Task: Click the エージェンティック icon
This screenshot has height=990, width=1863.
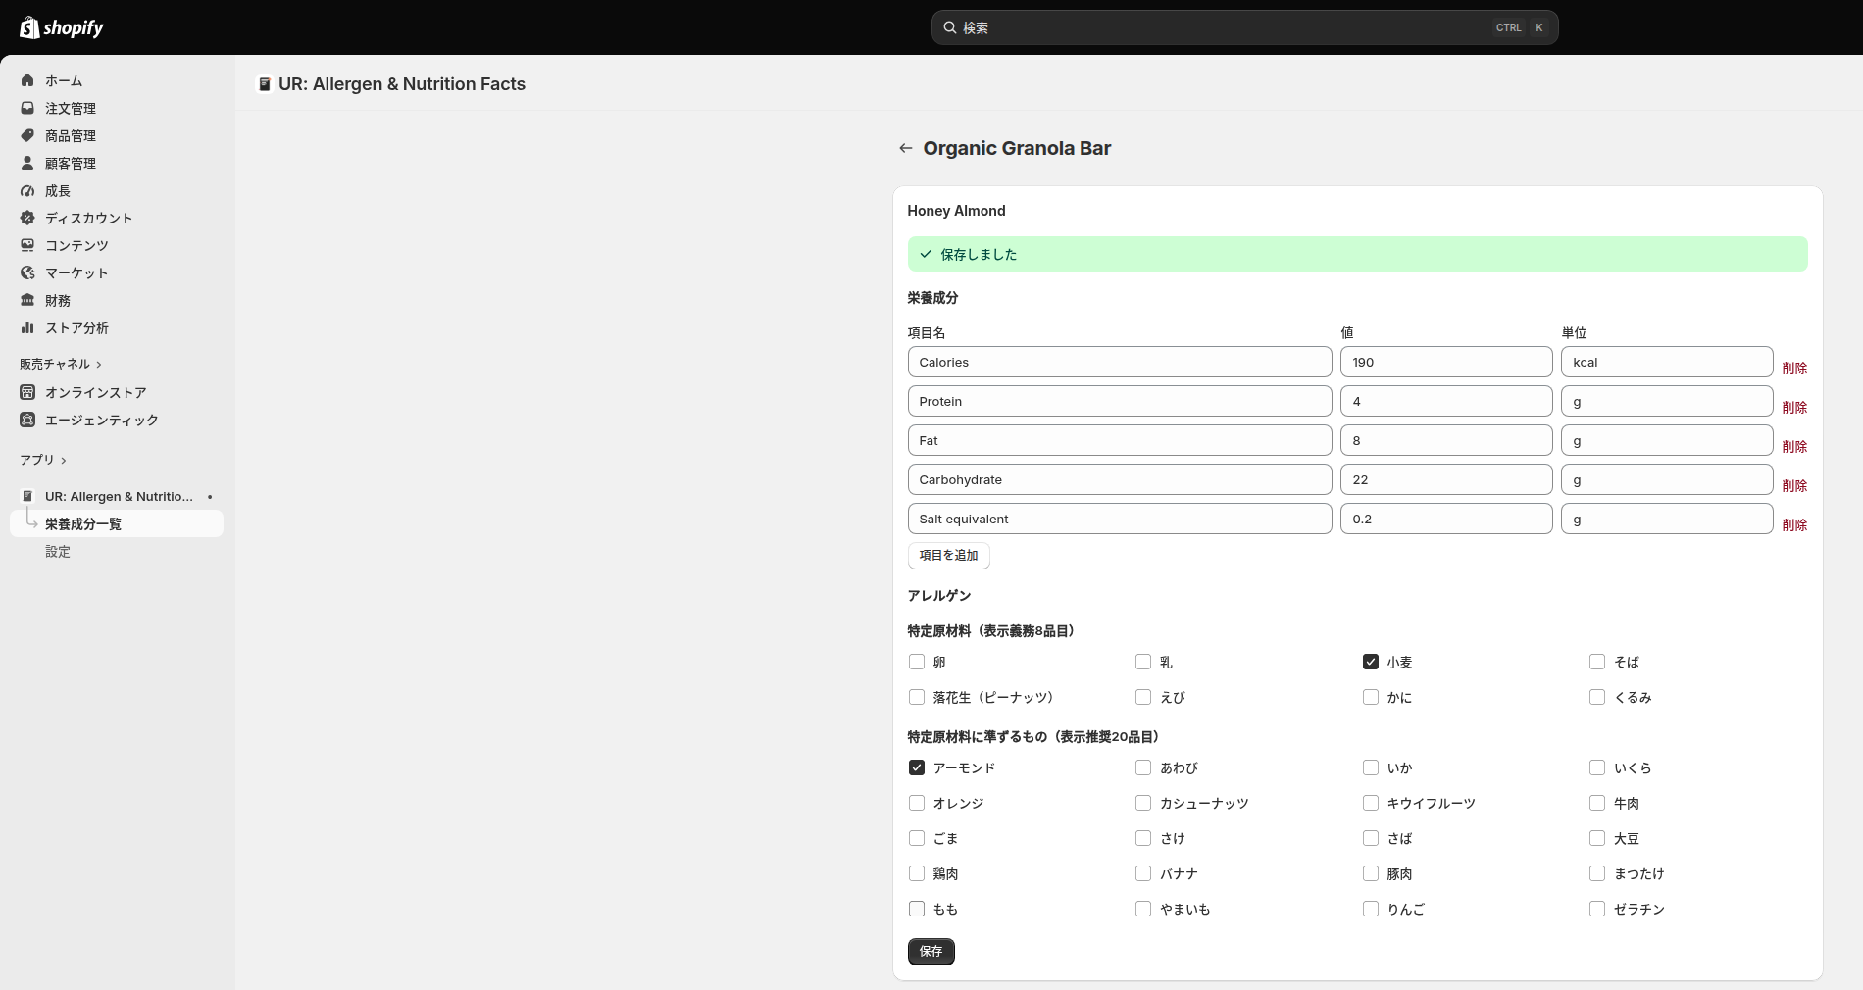Action: pyautogui.click(x=27, y=420)
